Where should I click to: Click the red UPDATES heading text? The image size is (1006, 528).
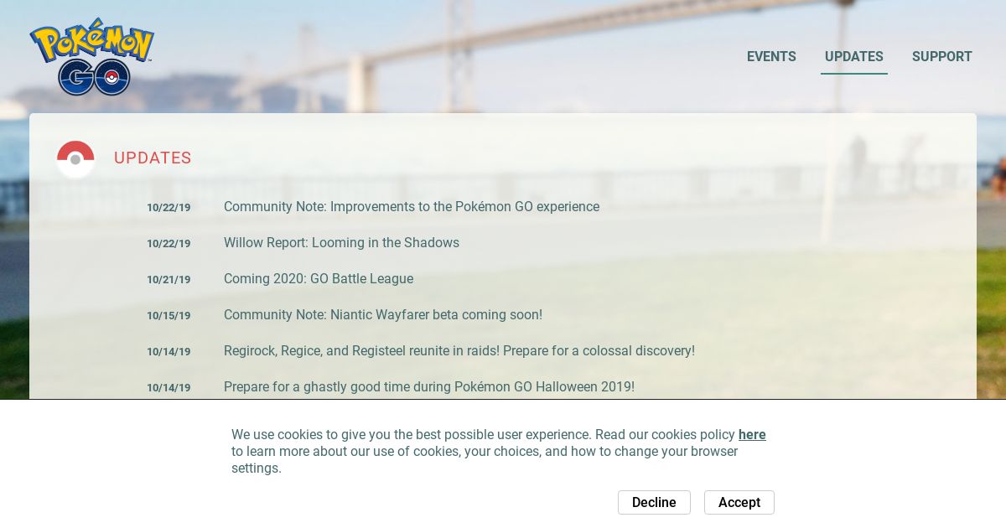[x=153, y=158]
